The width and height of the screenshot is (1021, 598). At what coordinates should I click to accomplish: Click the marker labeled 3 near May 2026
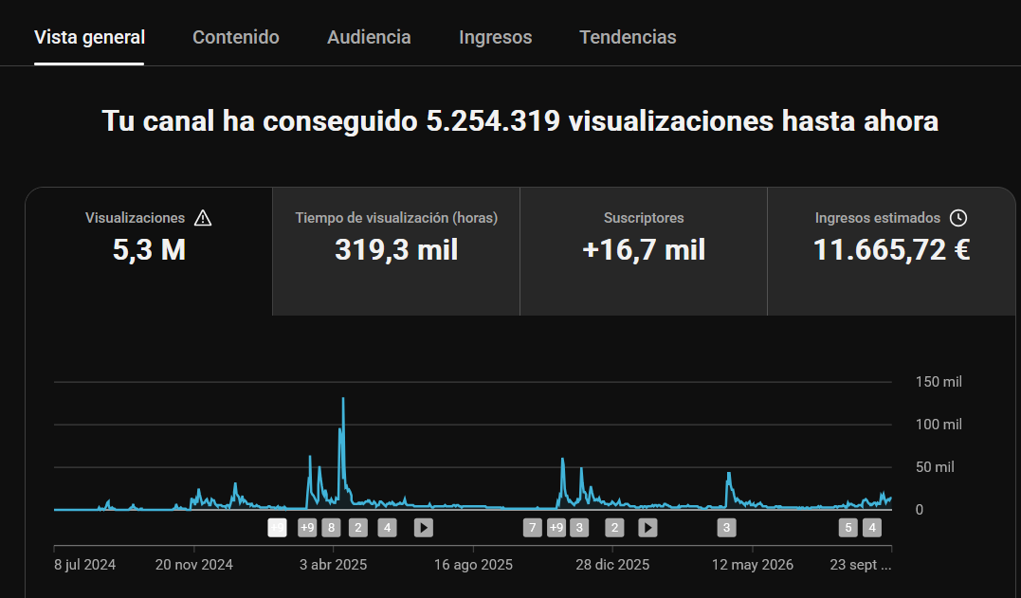click(727, 528)
